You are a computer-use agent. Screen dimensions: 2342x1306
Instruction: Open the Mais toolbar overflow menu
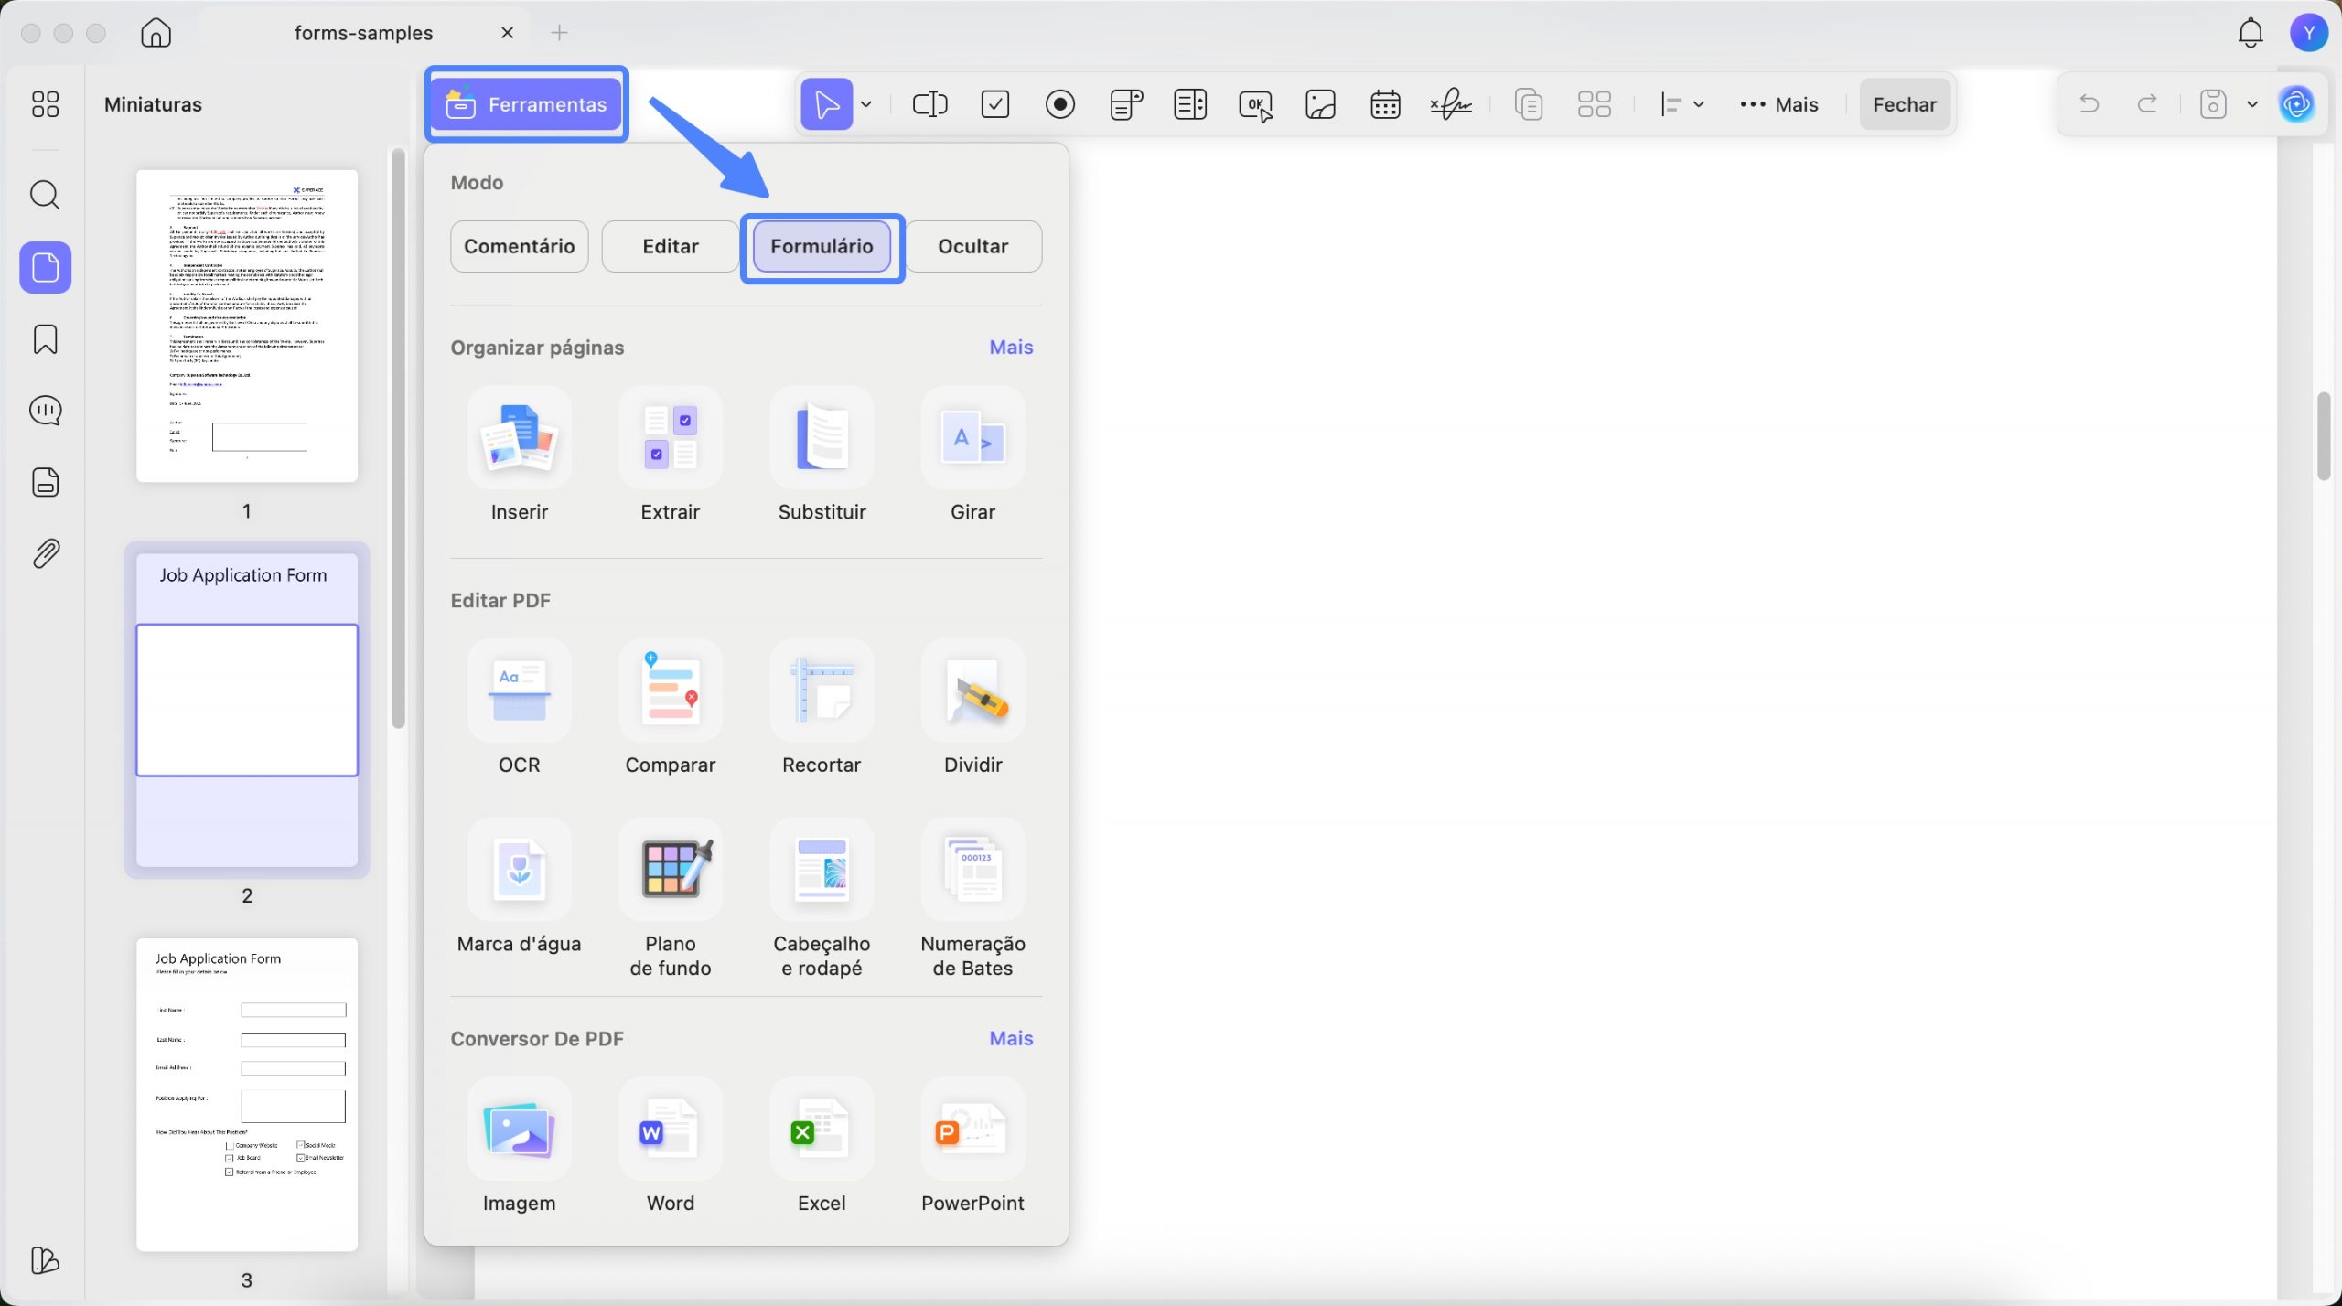click(1778, 104)
